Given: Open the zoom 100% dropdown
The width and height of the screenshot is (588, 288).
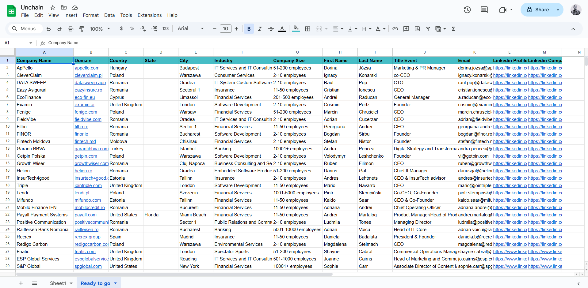Looking at the screenshot, I should tap(100, 29).
